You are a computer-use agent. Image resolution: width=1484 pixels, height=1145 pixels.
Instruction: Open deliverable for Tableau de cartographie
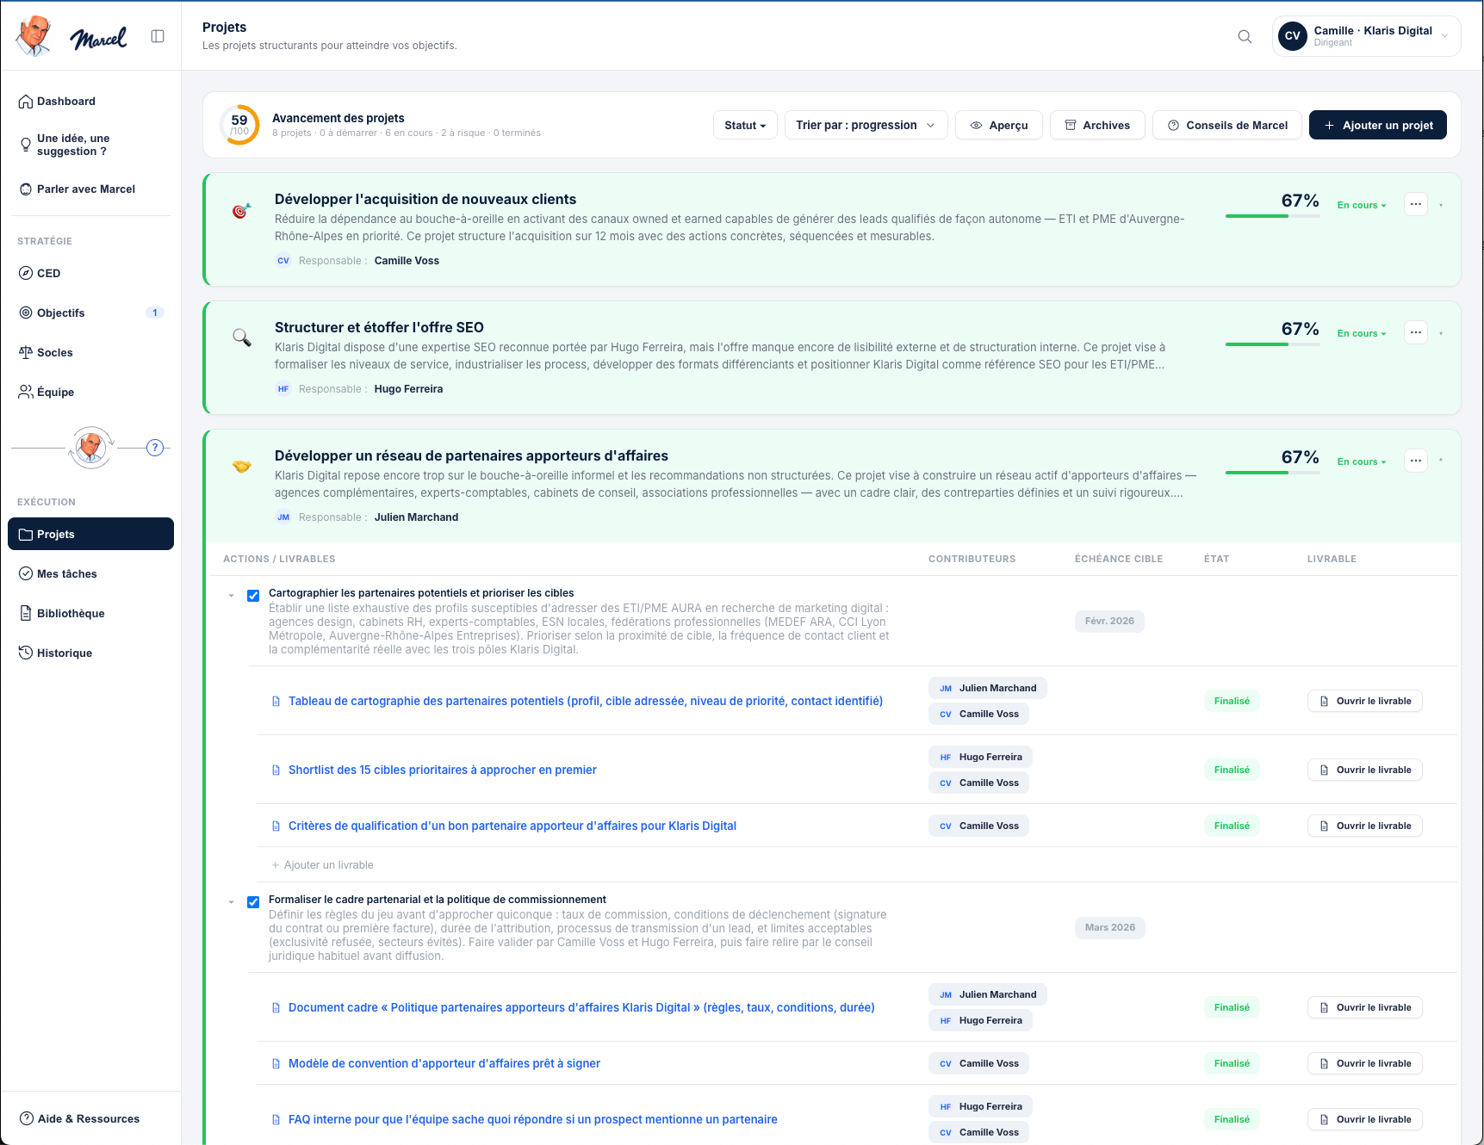click(x=1365, y=701)
